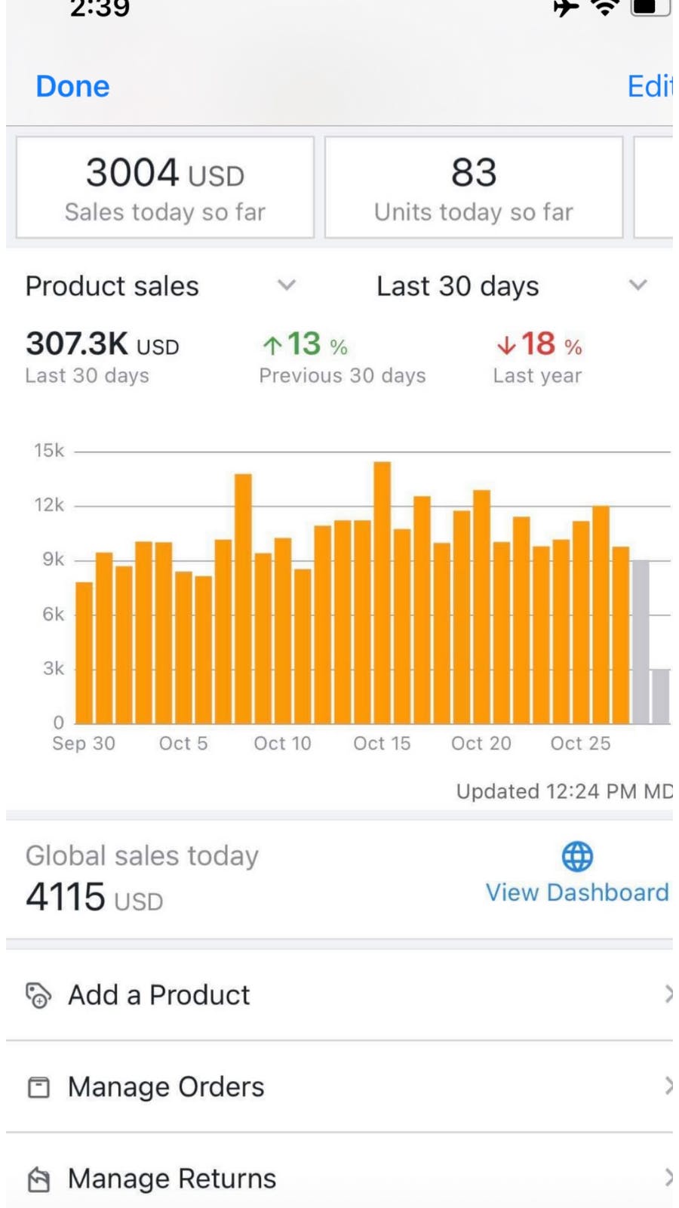The width and height of the screenshot is (679, 1208).
Task: Select the Sales today so far card
Action: tap(165, 187)
